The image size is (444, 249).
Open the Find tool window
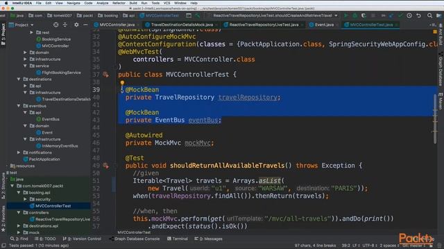click(19, 239)
